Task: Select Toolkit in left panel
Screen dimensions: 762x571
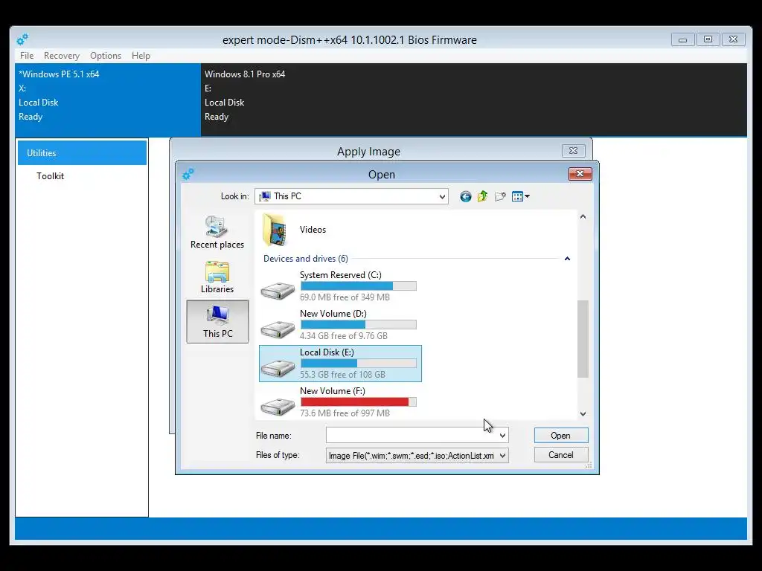Action: click(x=50, y=176)
